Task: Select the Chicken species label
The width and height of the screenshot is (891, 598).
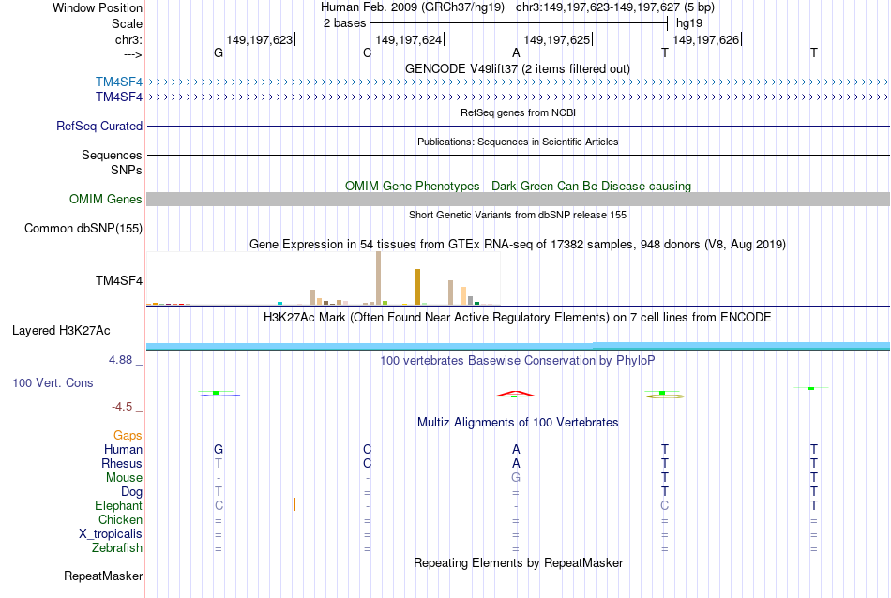Action: point(120,519)
